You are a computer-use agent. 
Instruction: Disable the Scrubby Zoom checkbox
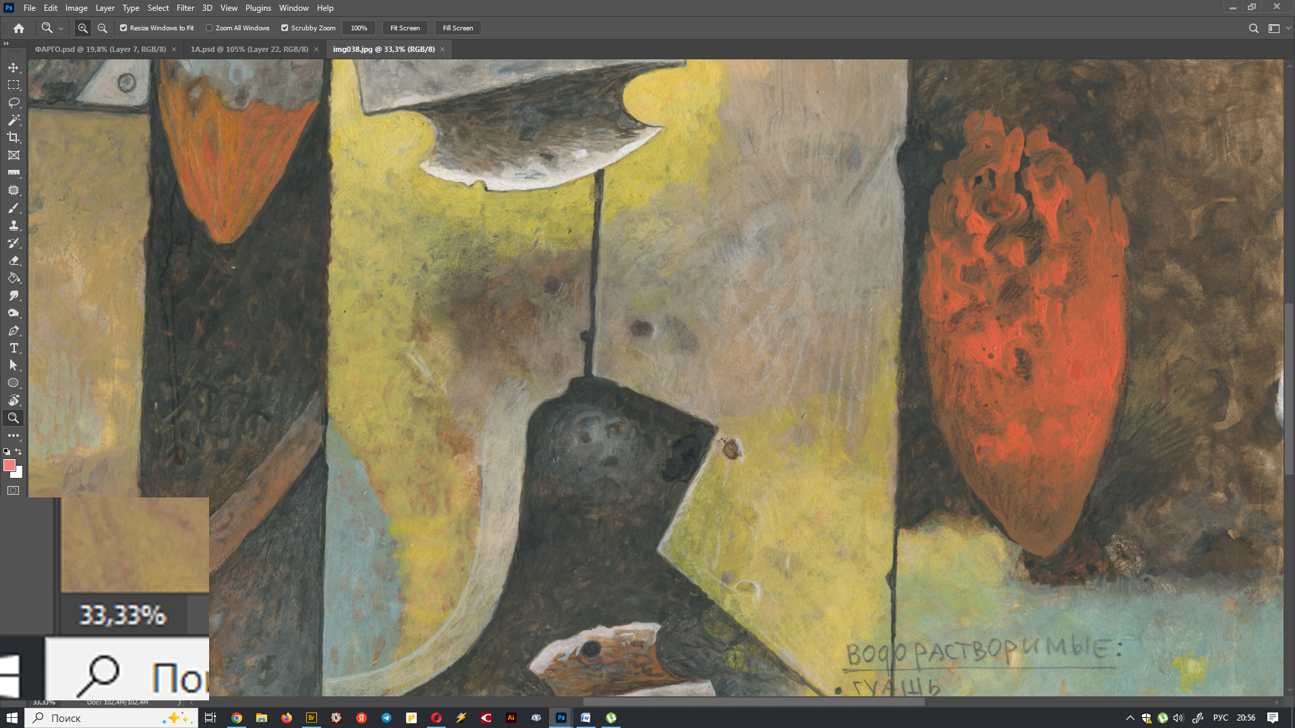285,28
